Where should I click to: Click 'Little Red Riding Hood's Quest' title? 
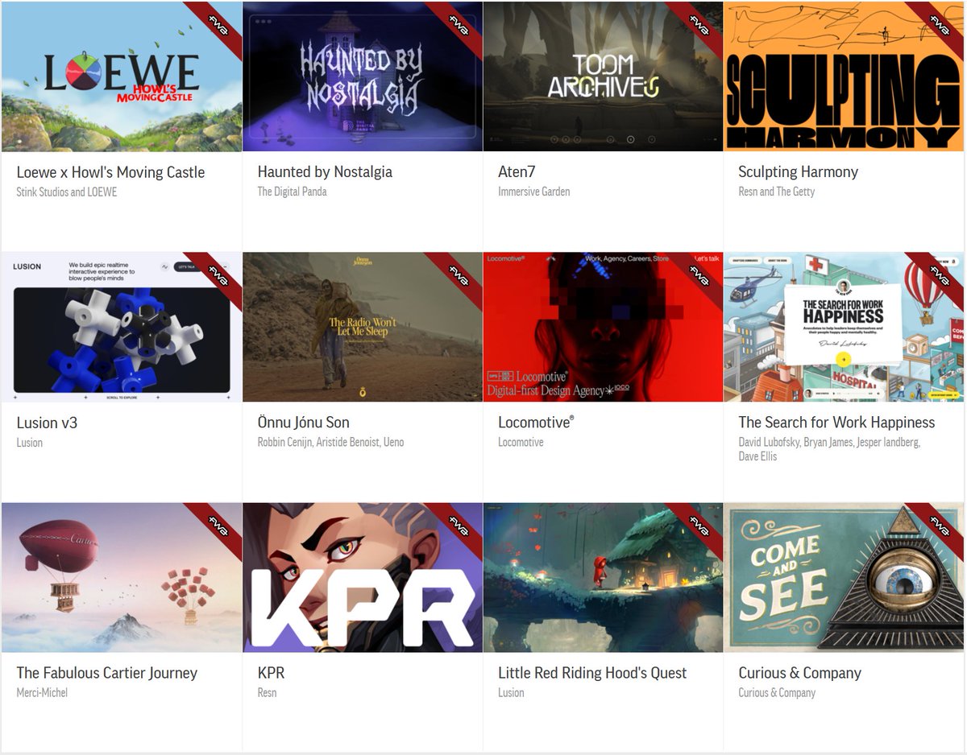tap(592, 673)
